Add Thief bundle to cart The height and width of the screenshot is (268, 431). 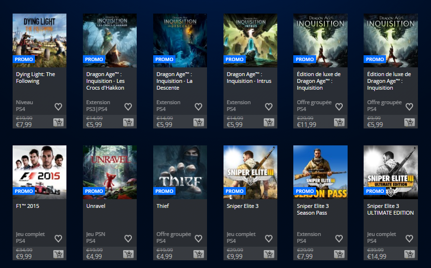pos(199,254)
